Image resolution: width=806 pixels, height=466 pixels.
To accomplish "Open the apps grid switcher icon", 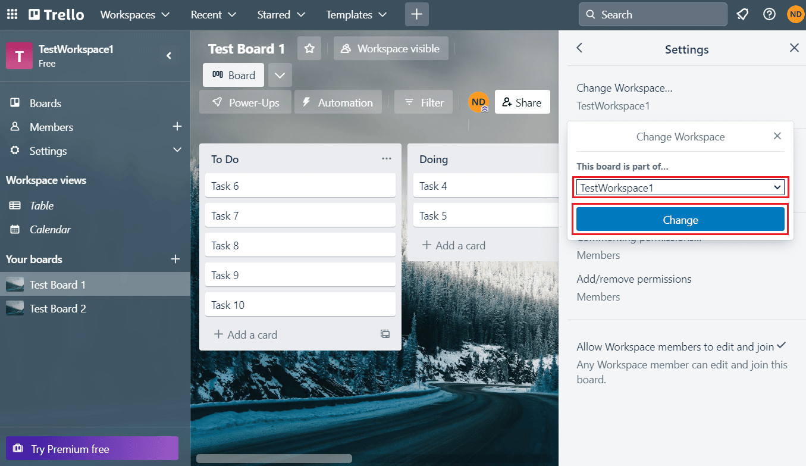I will (12, 14).
